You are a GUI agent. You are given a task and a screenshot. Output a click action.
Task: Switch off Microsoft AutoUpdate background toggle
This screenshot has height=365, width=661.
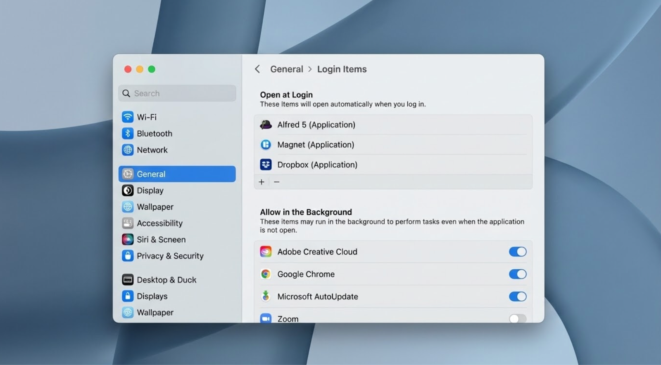click(x=518, y=296)
